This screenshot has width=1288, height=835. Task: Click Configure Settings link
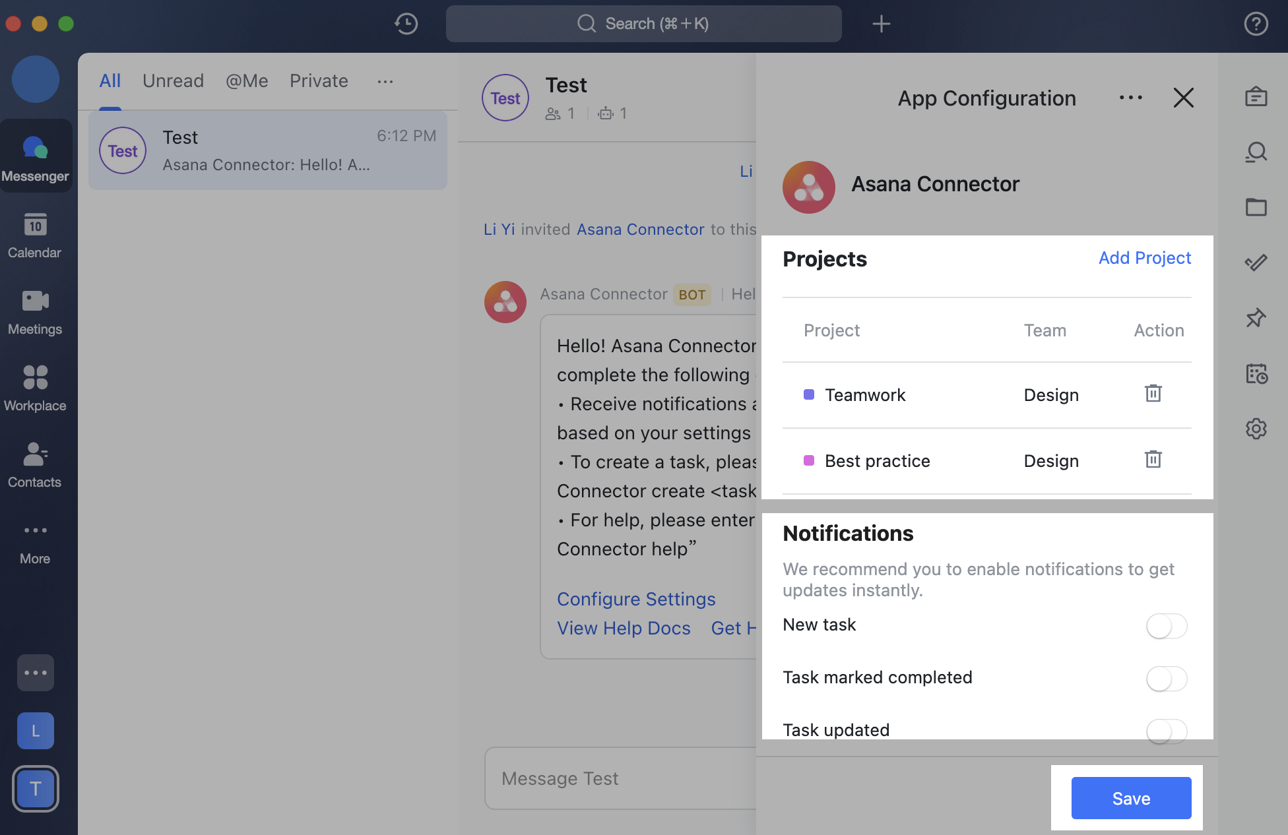(x=636, y=599)
